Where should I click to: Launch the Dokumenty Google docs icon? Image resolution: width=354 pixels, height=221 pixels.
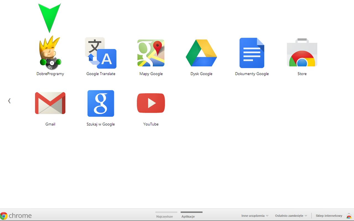[252, 53]
